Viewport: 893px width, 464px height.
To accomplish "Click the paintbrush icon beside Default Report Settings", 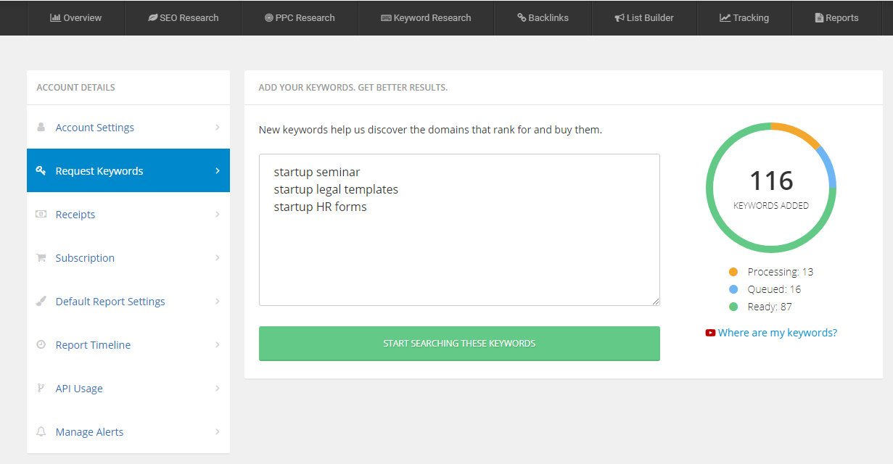I will (x=41, y=301).
